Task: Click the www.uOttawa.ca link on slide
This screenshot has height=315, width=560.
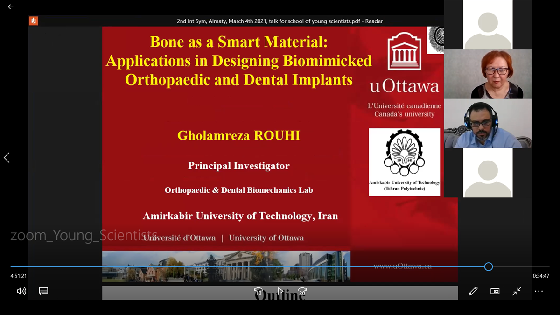Action: (402, 266)
